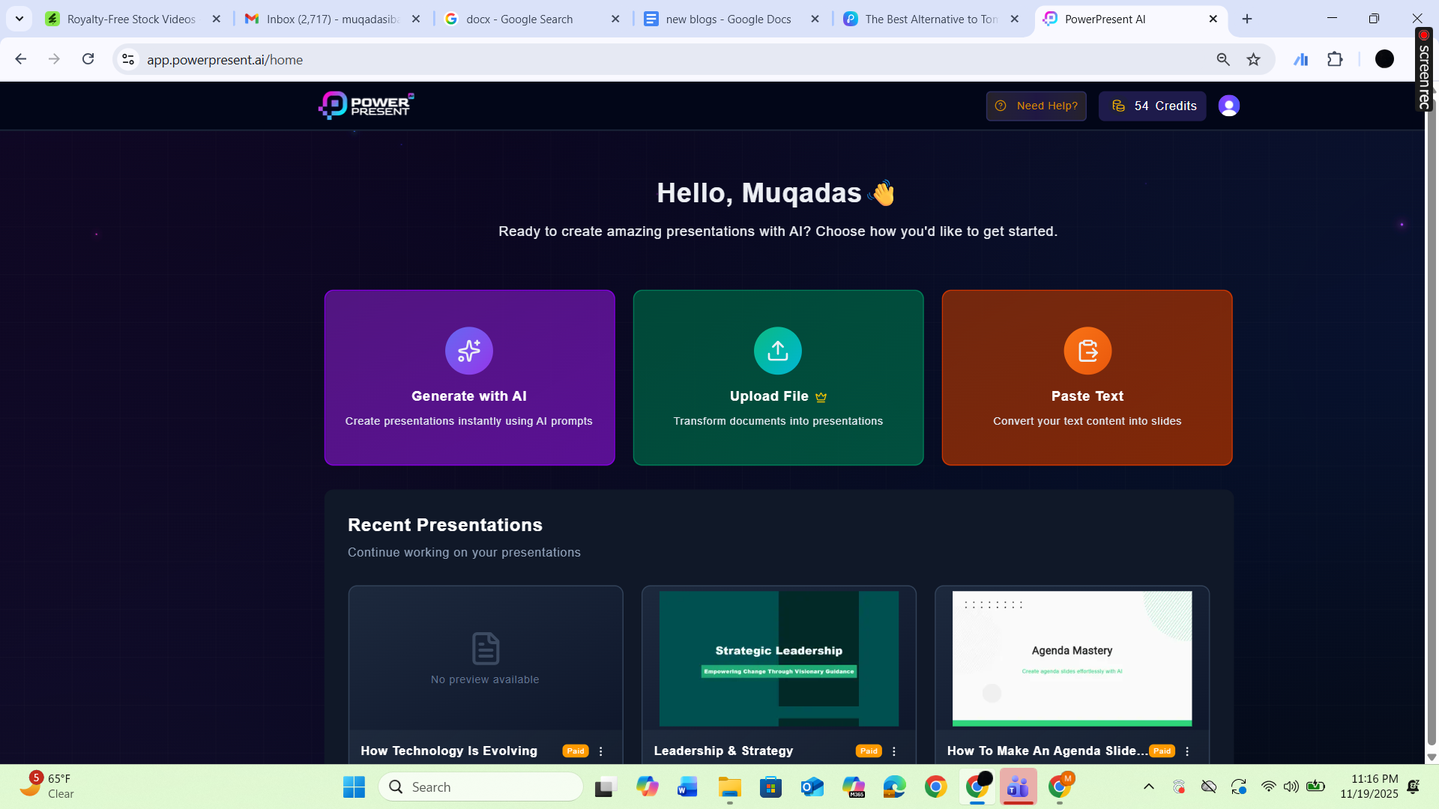Select the Generate with AI sparkle icon
The height and width of the screenshot is (809, 1439).
469,350
